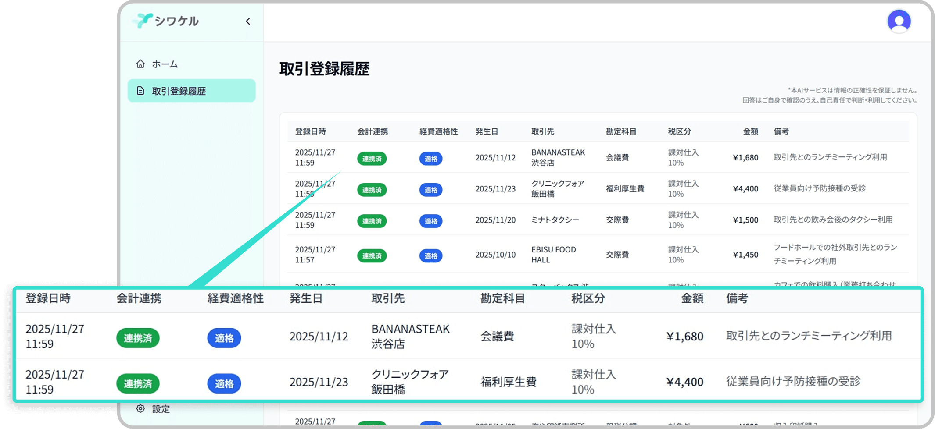
Task: Click the 金額 column header
Action: point(750,131)
